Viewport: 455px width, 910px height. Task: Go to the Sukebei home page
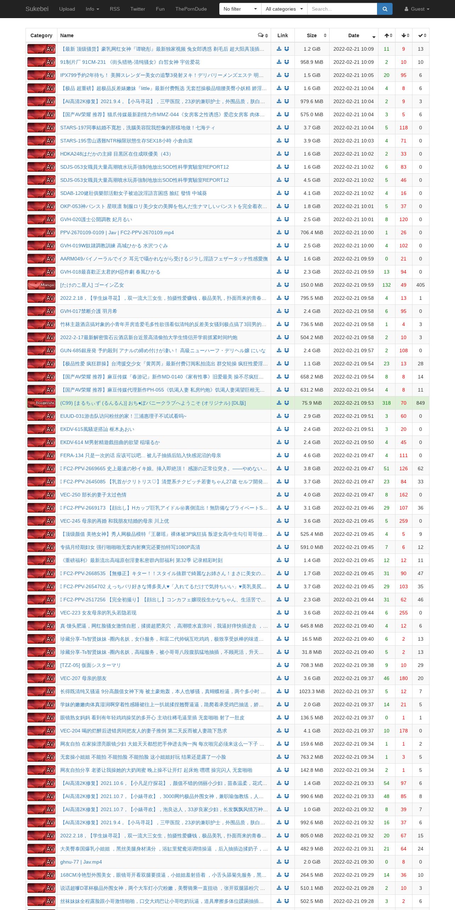coord(37,9)
